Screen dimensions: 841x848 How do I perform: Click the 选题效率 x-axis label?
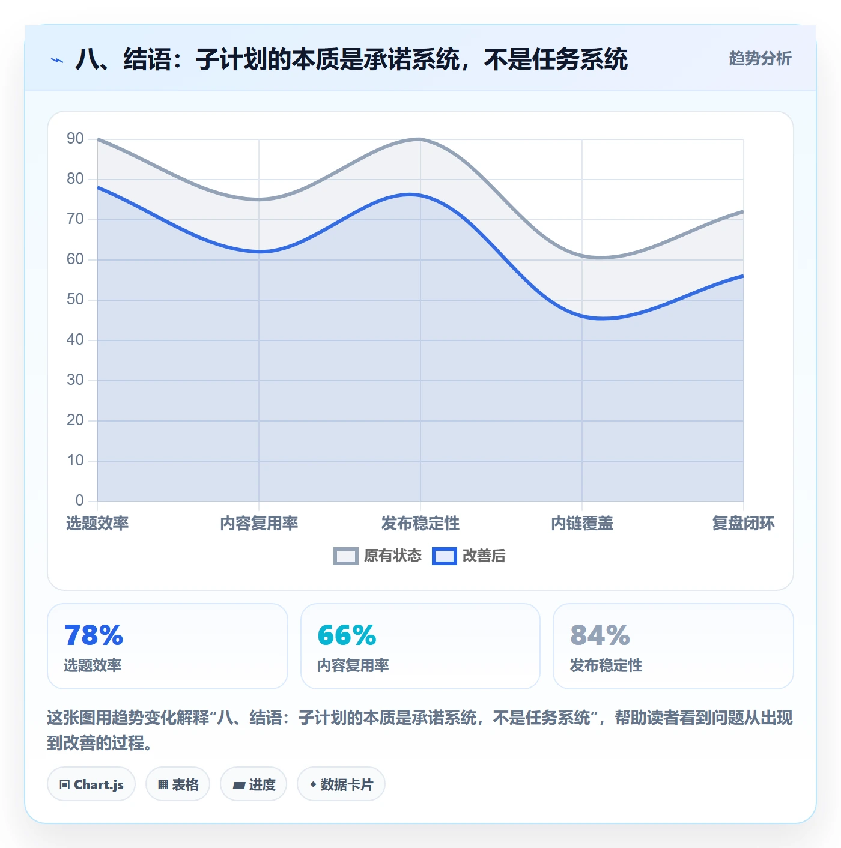point(97,523)
